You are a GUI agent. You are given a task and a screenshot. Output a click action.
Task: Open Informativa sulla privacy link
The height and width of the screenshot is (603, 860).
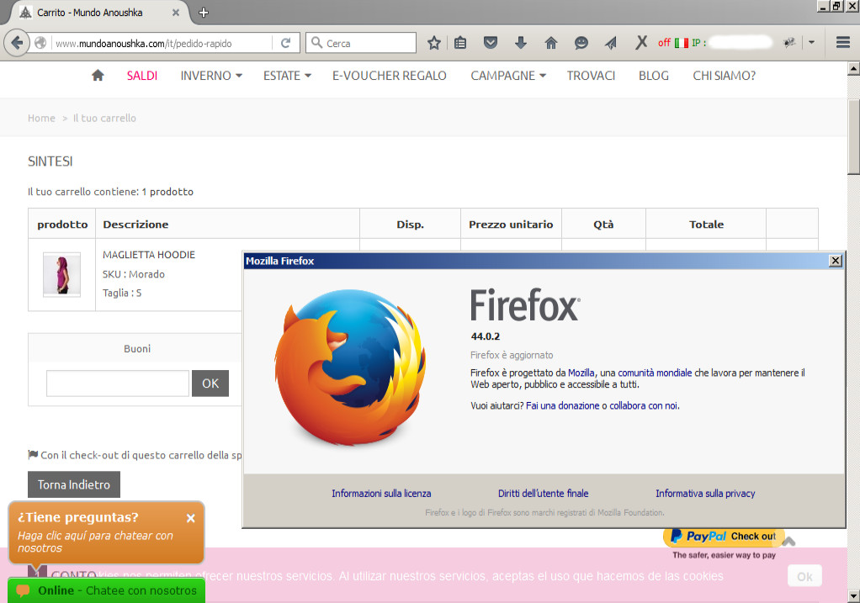705,494
